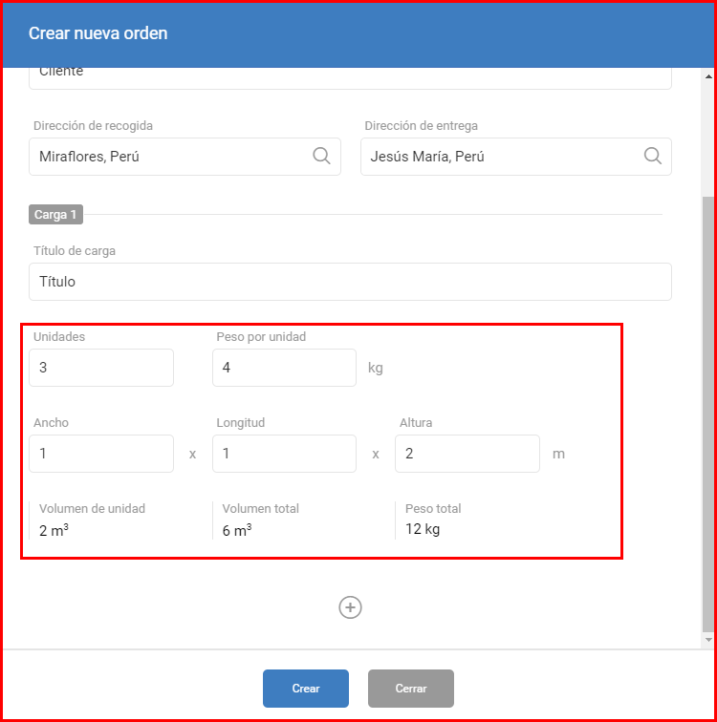Click the Unidades input field

(101, 368)
